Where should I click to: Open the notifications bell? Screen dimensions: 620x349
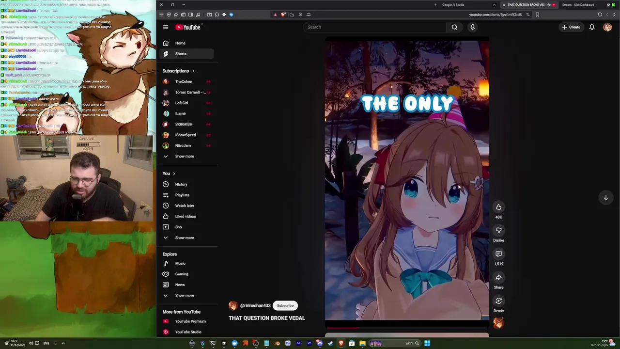coord(592,27)
